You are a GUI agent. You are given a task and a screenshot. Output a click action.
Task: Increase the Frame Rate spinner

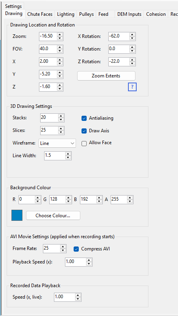[x=63, y=247]
